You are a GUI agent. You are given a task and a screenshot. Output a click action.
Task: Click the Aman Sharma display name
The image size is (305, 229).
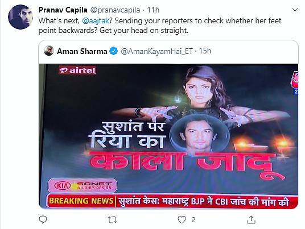tap(82, 51)
